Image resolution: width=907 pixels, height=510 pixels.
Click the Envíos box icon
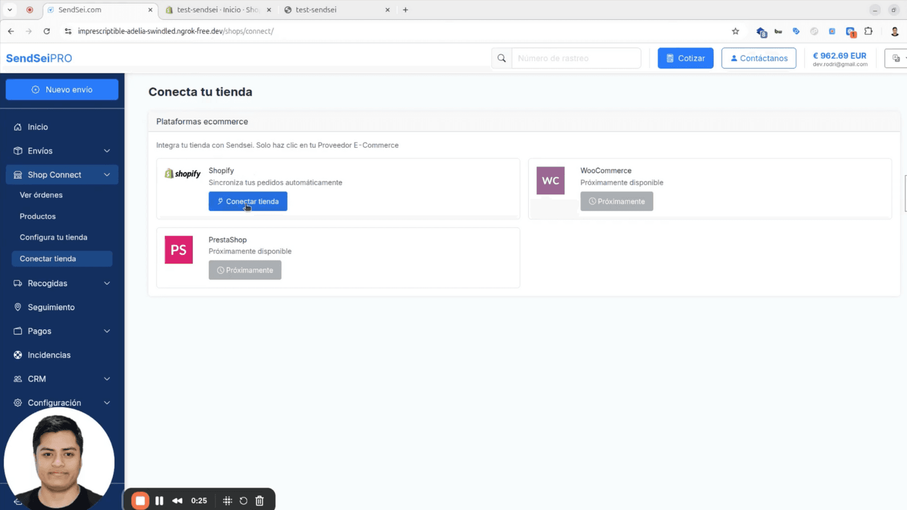(18, 151)
